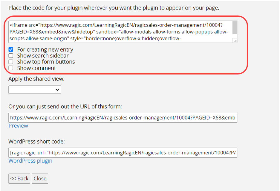The height and width of the screenshot is (191, 280).
Task: Click the iframe embed code text area
Action: (x=120, y=32)
